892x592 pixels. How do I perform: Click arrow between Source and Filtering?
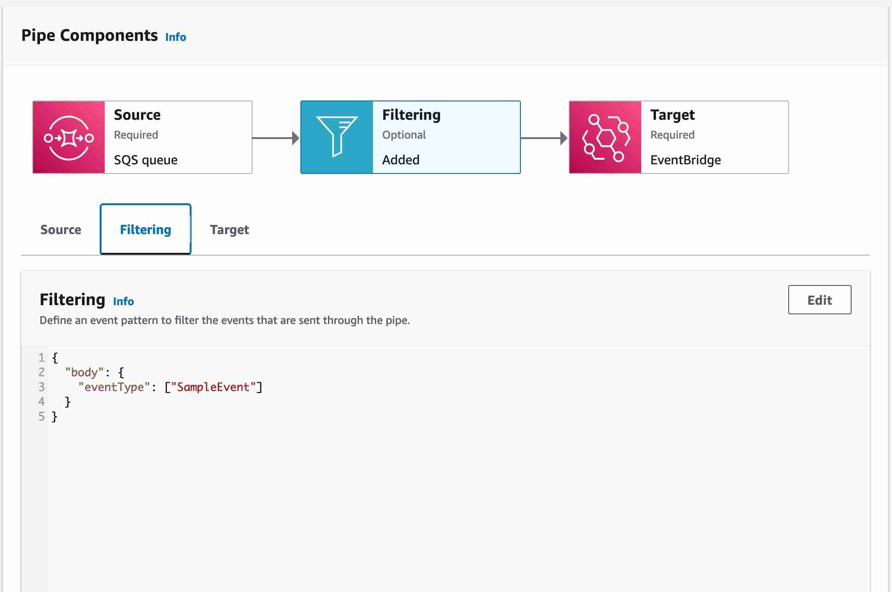(x=276, y=138)
